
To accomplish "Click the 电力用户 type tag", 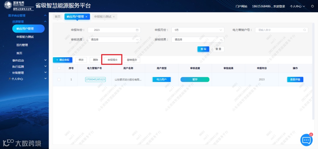I will 162,80.
